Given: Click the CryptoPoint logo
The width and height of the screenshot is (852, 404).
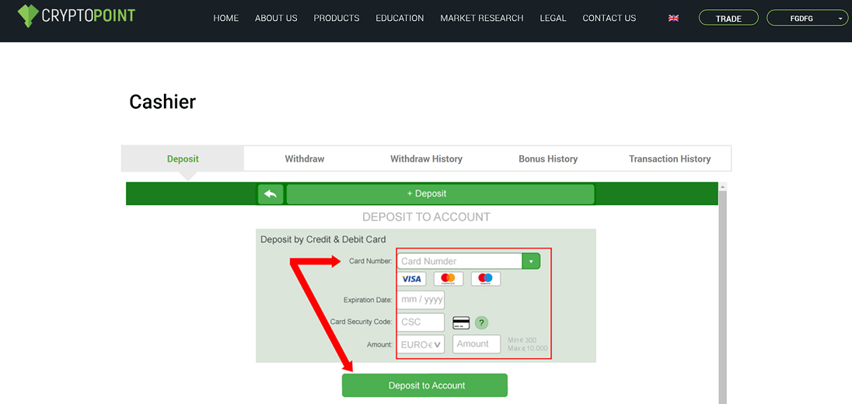Looking at the screenshot, I should (x=76, y=16).
